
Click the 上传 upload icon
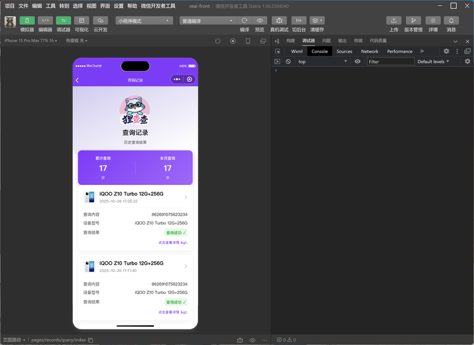pyautogui.click(x=394, y=20)
